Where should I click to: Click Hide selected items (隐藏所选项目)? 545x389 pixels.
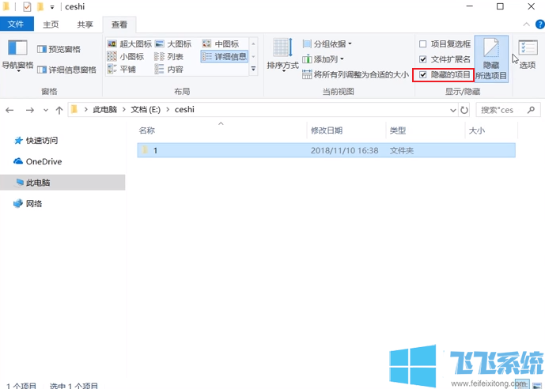[491, 59]
